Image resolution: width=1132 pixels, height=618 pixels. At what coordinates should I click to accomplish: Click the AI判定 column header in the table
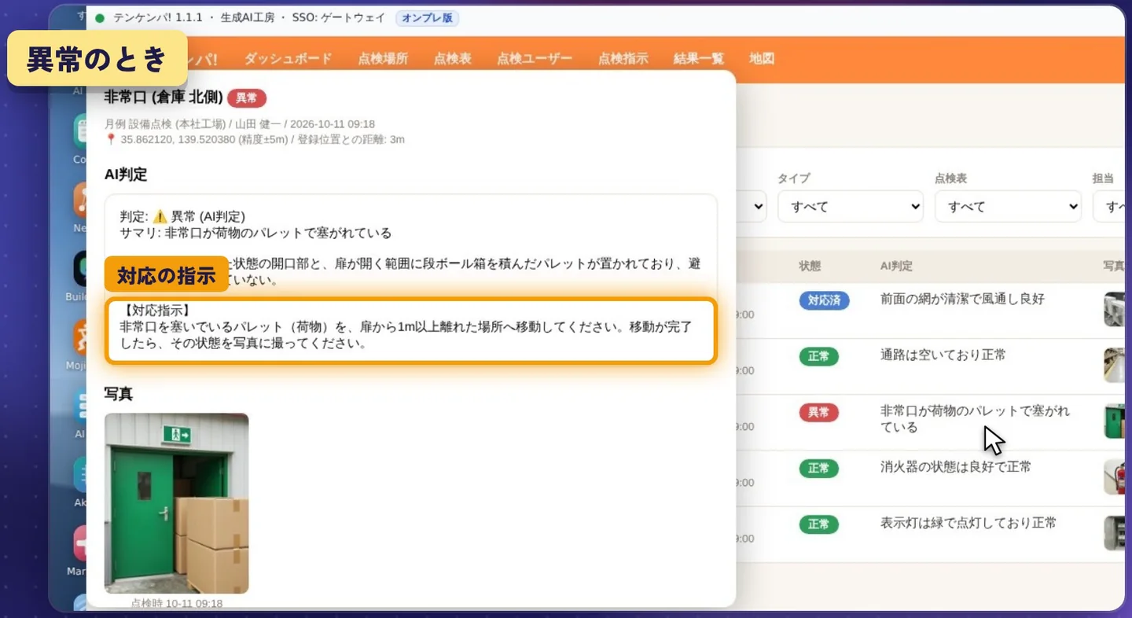pos(896,267)
